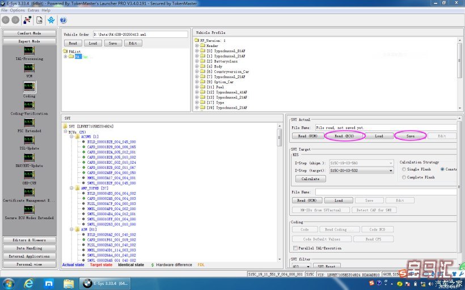Open the Help menu
The image size is (465, 290).
pyautogui.click(x=46, y=10)
